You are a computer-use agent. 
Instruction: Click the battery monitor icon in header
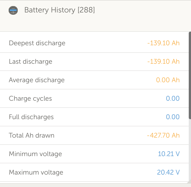(x=13, y=10)
